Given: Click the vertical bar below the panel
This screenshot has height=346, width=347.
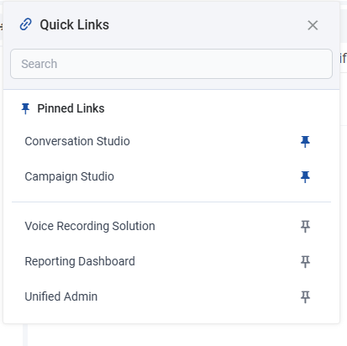Looking at the screenshot, I should [25, 335].
